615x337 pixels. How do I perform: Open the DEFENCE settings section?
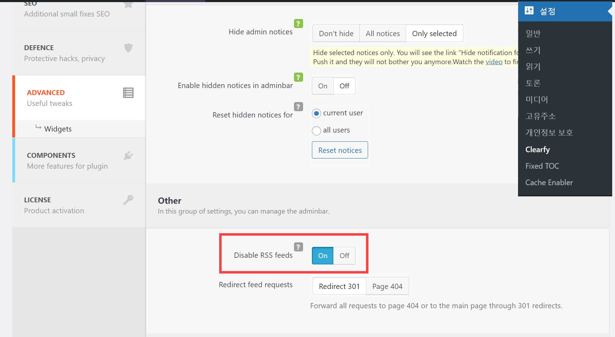coord(79,53)
